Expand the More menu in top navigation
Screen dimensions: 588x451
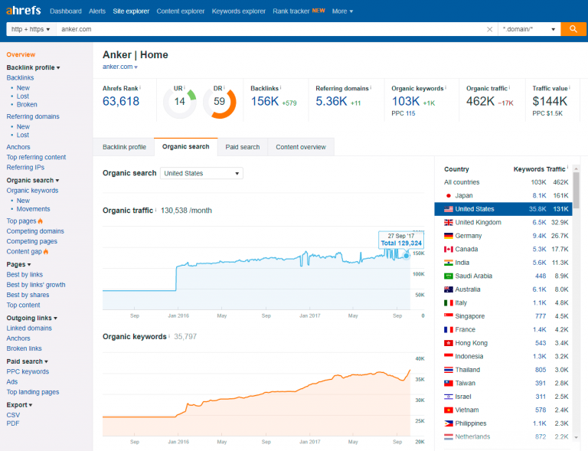(x=342, y=11)
